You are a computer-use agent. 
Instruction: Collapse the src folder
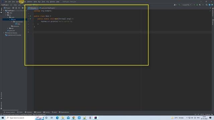click(6, 15)
